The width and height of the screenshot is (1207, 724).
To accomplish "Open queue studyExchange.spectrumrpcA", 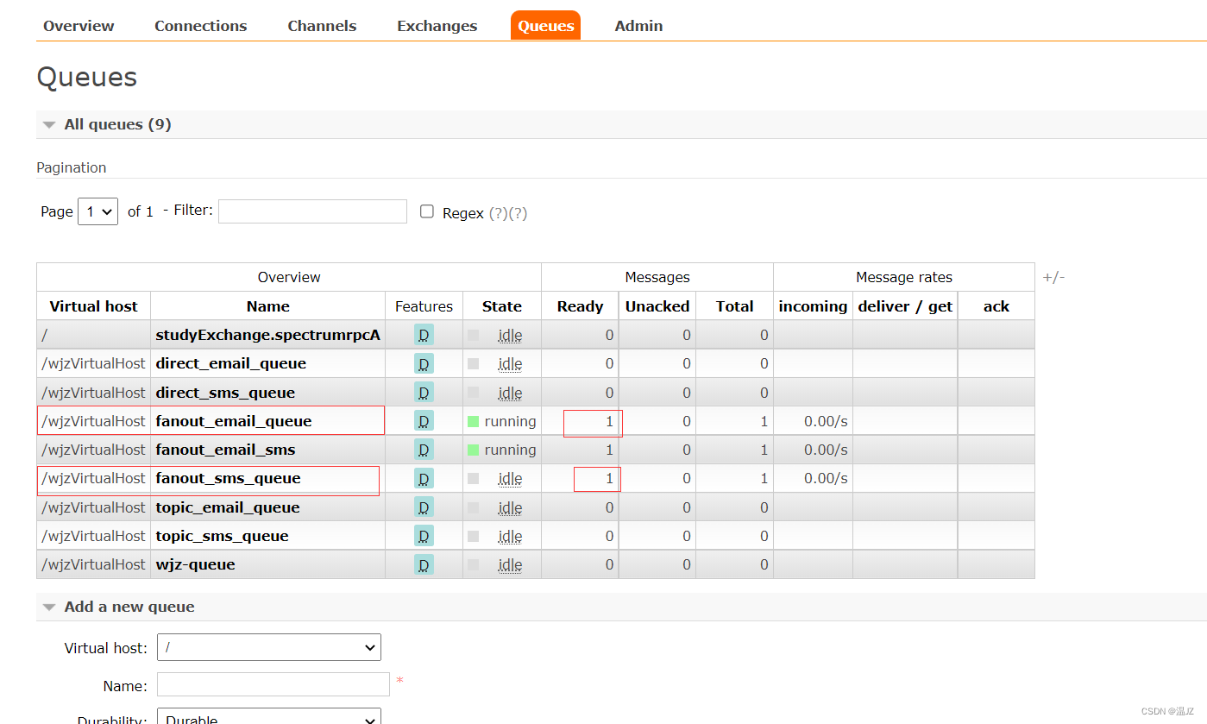I will pos(267,335).
